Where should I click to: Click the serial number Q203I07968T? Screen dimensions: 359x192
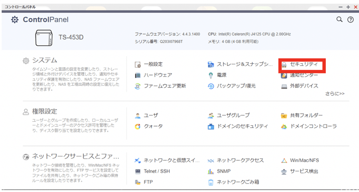click(171, 42)
